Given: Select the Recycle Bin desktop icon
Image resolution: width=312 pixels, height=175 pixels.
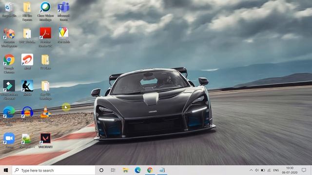Looking at the screenshot, I should (x=9, y=10).
